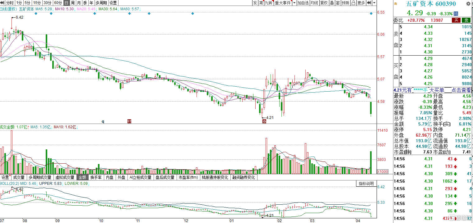Screen dimensions: 473x223
Task: Switch to 周 weekly chart period
Action: coord(73,3)
